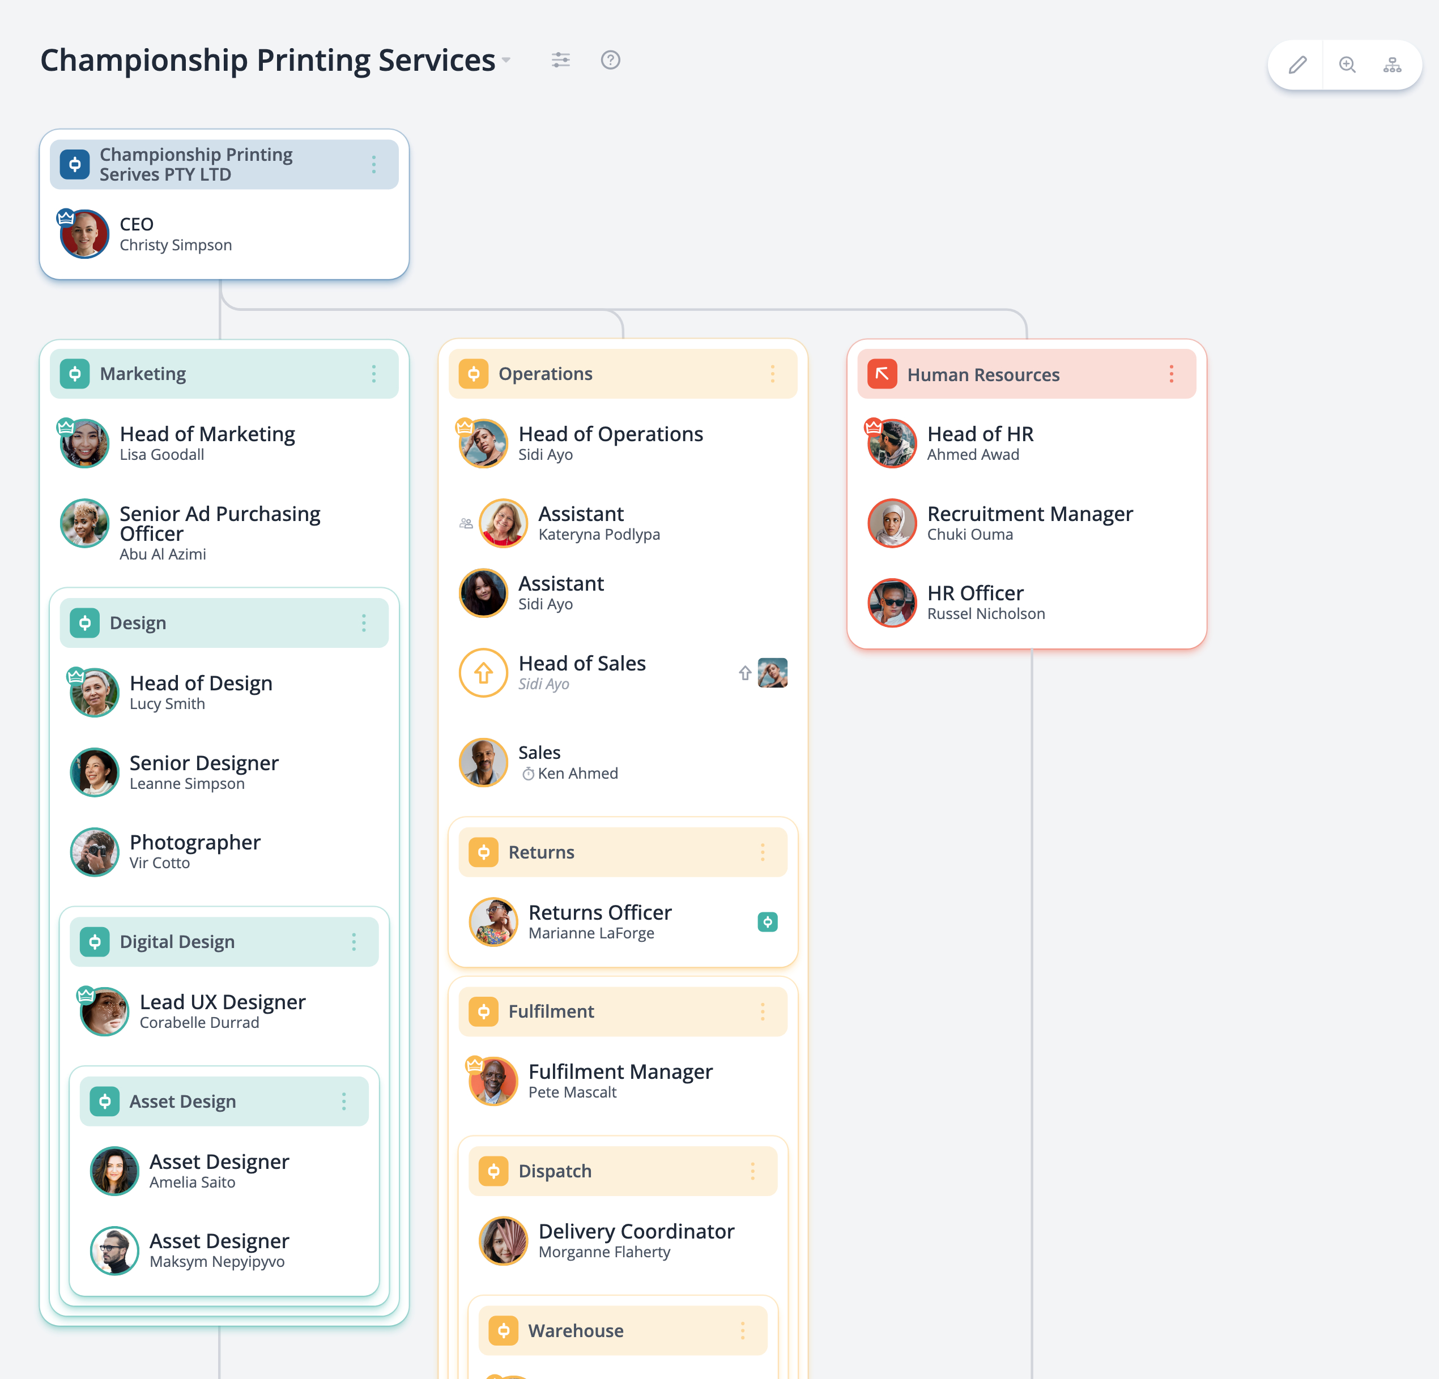Open the three-dot menu on the Design team

coord(363,623)
